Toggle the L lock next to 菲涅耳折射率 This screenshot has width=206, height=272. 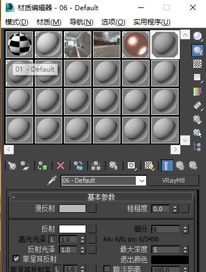[56, 269]
